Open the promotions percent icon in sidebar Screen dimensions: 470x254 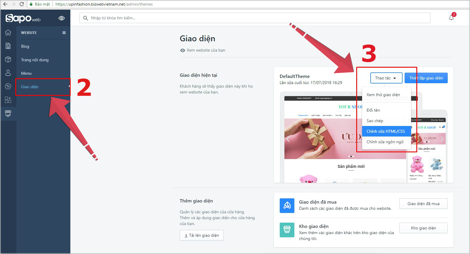pyautogui.click(x=8, y=86)
